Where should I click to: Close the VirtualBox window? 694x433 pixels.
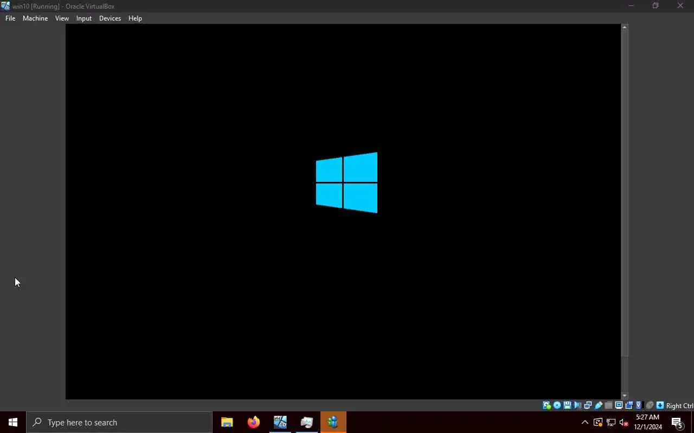tap(680, 6)
